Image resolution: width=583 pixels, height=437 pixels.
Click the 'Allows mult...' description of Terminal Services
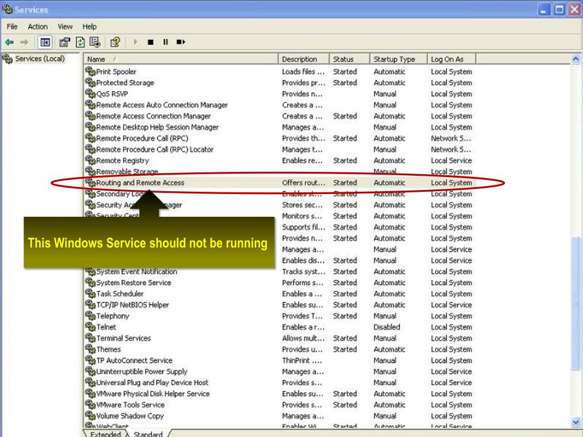pos(303,338)
